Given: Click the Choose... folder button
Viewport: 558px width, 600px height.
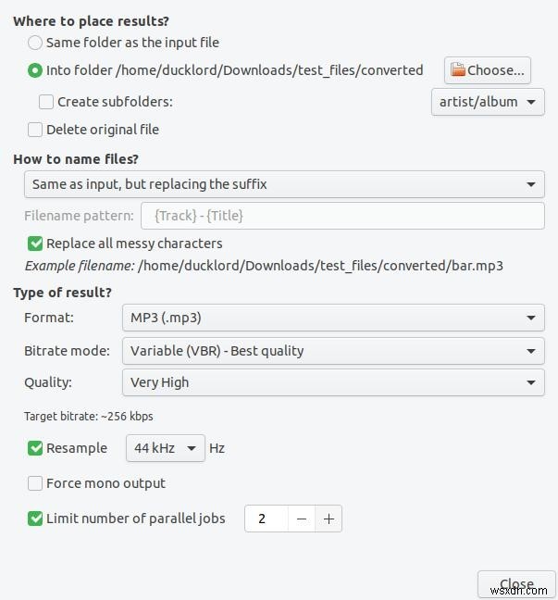Looking at the screenshot, I should pos(488,70).
